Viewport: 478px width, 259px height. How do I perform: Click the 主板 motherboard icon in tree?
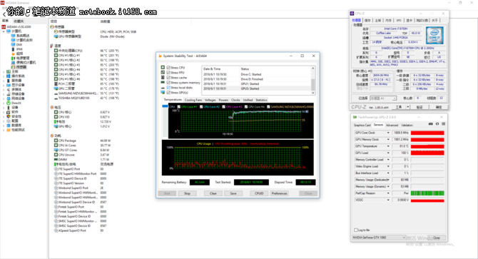point(9,71)
